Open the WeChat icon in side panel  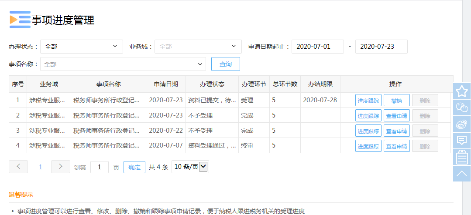coord(462,107)
